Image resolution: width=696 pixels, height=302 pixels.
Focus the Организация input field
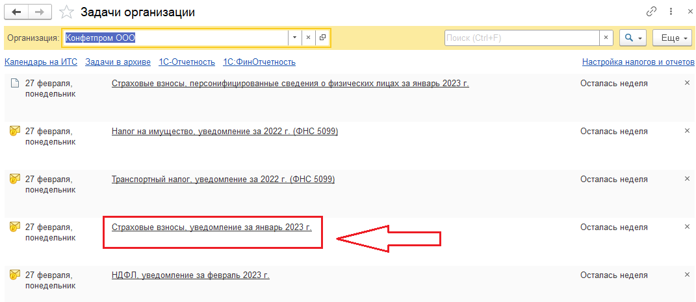tap(175, 38)
